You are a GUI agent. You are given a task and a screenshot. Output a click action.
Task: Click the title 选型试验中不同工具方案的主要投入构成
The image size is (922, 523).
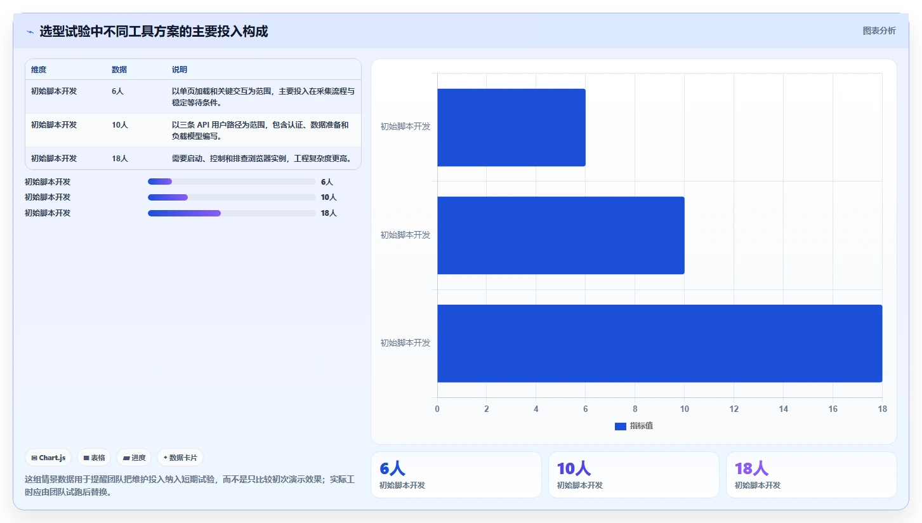click(154, 32)
